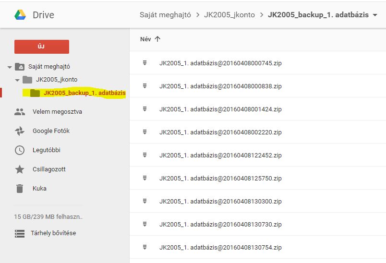Select highlighted JK2005_backup_1. adatbázis tree folder
This screenshot has height=263, width=386.
pos(84,93)
